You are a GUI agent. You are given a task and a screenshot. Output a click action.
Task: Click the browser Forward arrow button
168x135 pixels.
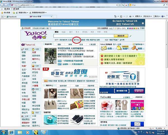(6, 5)
